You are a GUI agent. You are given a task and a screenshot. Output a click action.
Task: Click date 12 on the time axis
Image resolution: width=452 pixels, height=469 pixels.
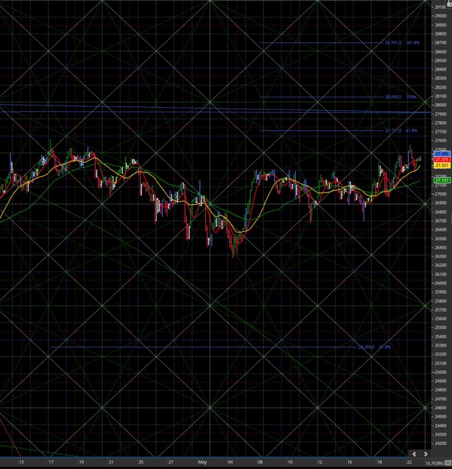(320, 462)
